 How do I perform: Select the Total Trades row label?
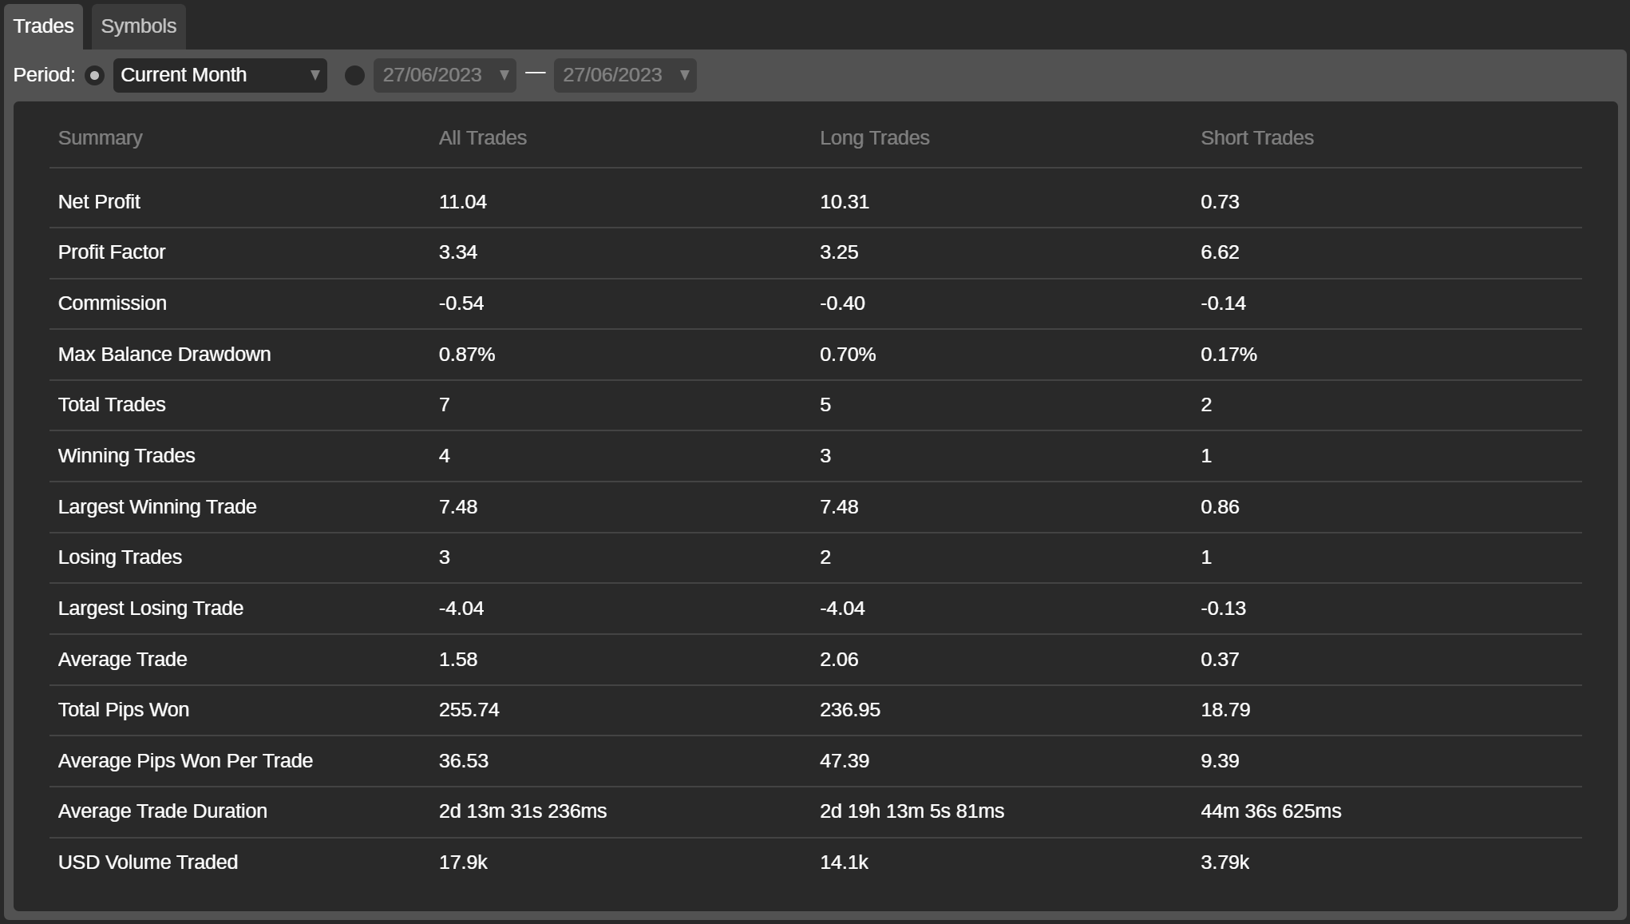click(112, 405)
